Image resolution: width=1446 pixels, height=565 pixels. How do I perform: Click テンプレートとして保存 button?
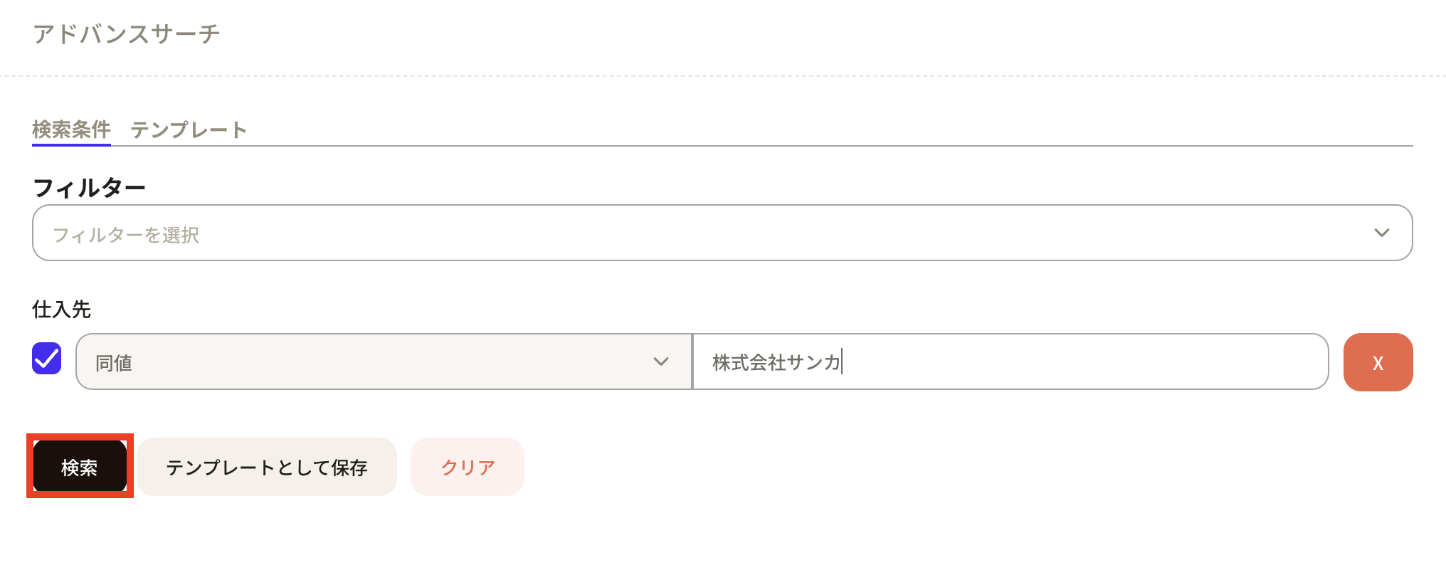267,467
